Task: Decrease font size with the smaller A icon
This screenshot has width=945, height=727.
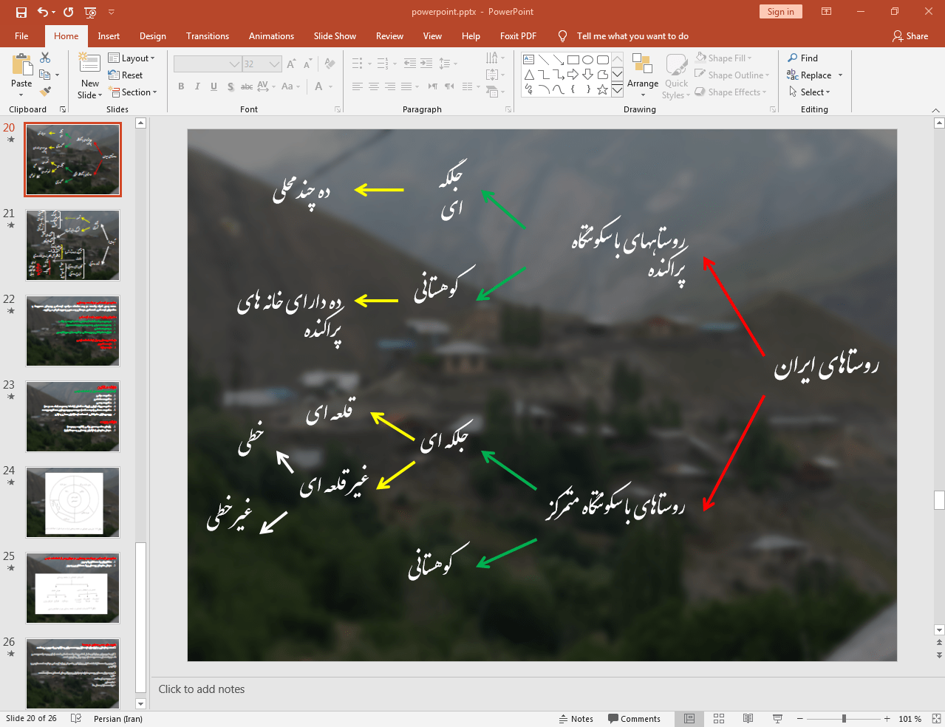Action: [x=308, y=64]
